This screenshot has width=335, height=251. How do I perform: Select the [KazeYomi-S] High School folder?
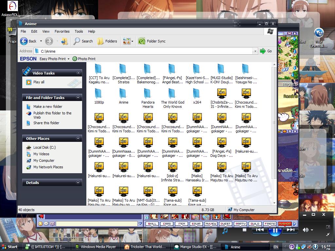[x=197, y=74]
